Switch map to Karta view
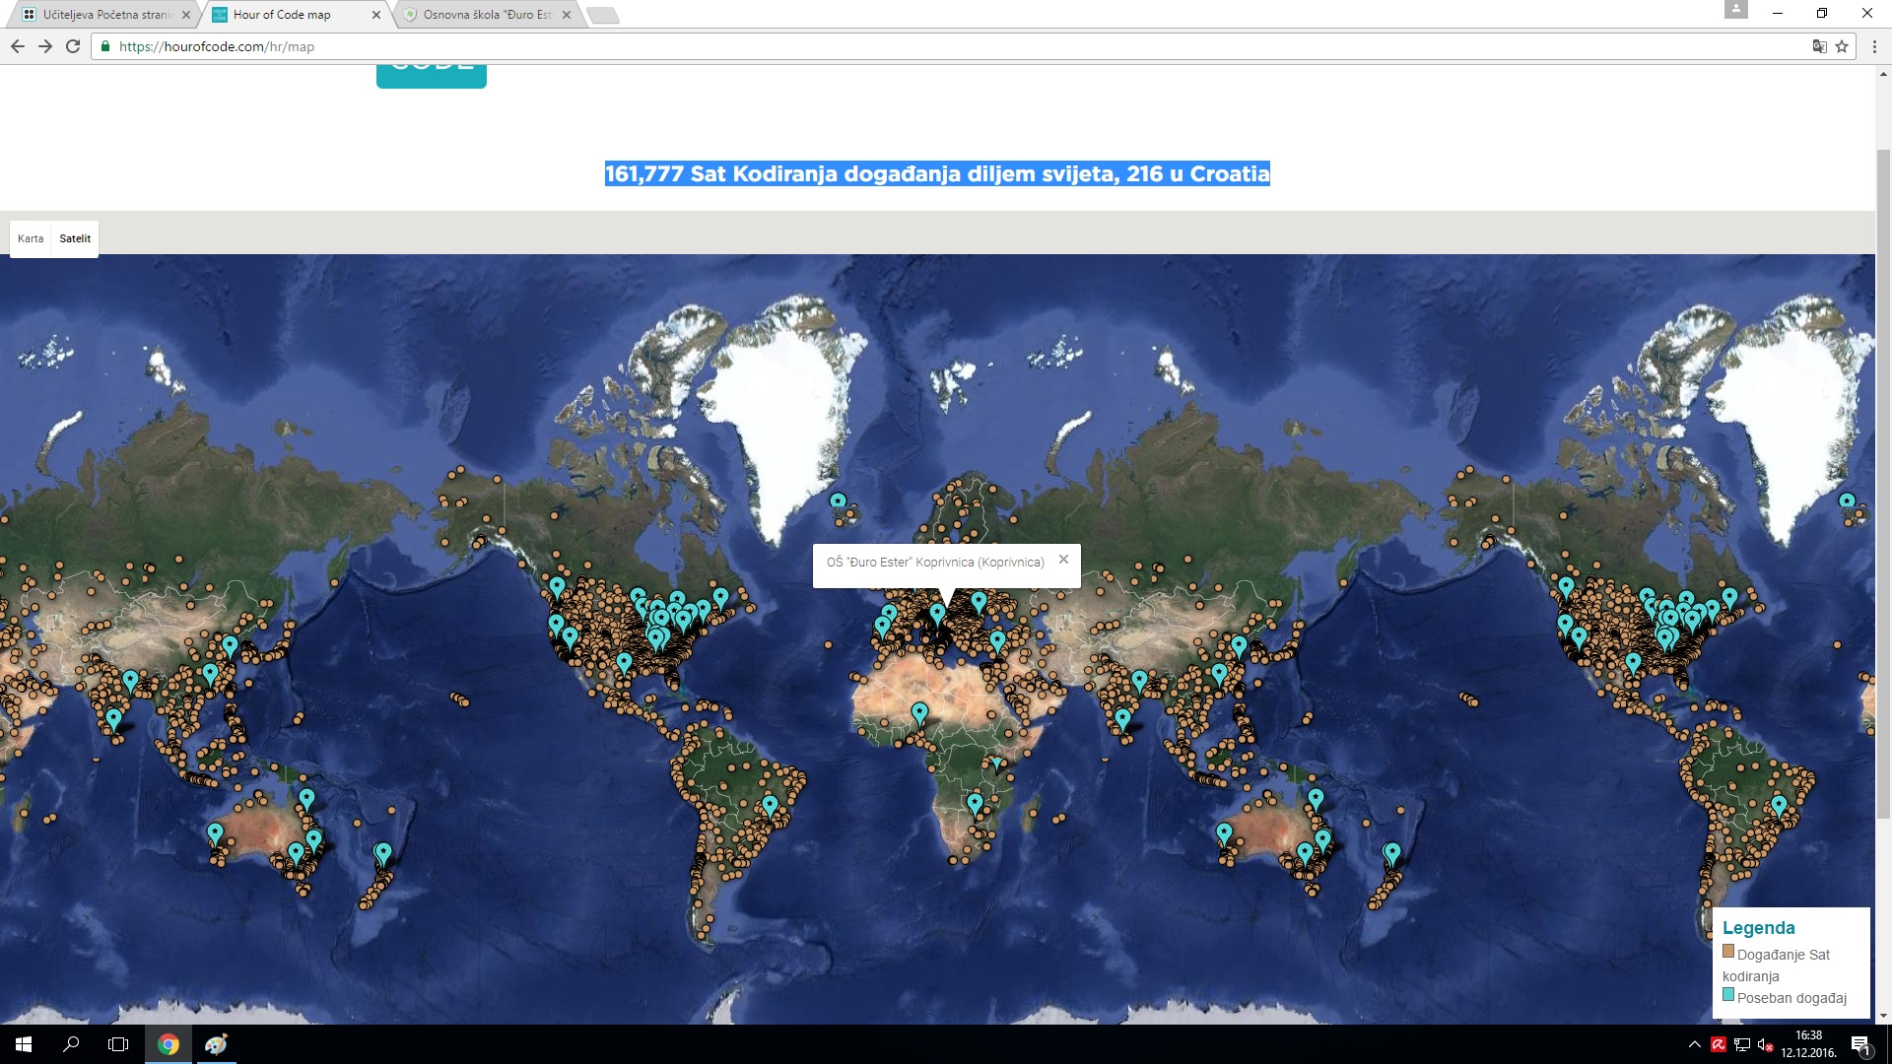Viewport: 1892px width, 1064px height. (31, 238)
